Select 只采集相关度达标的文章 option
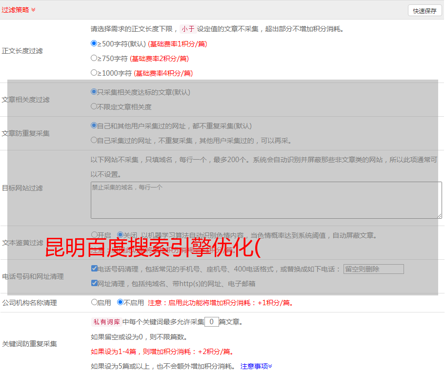445x375 pixels. click(94, 92)
